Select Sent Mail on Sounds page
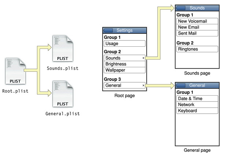Image resolution: width=228 pixels, height=157 pixels. coord(197,33)
